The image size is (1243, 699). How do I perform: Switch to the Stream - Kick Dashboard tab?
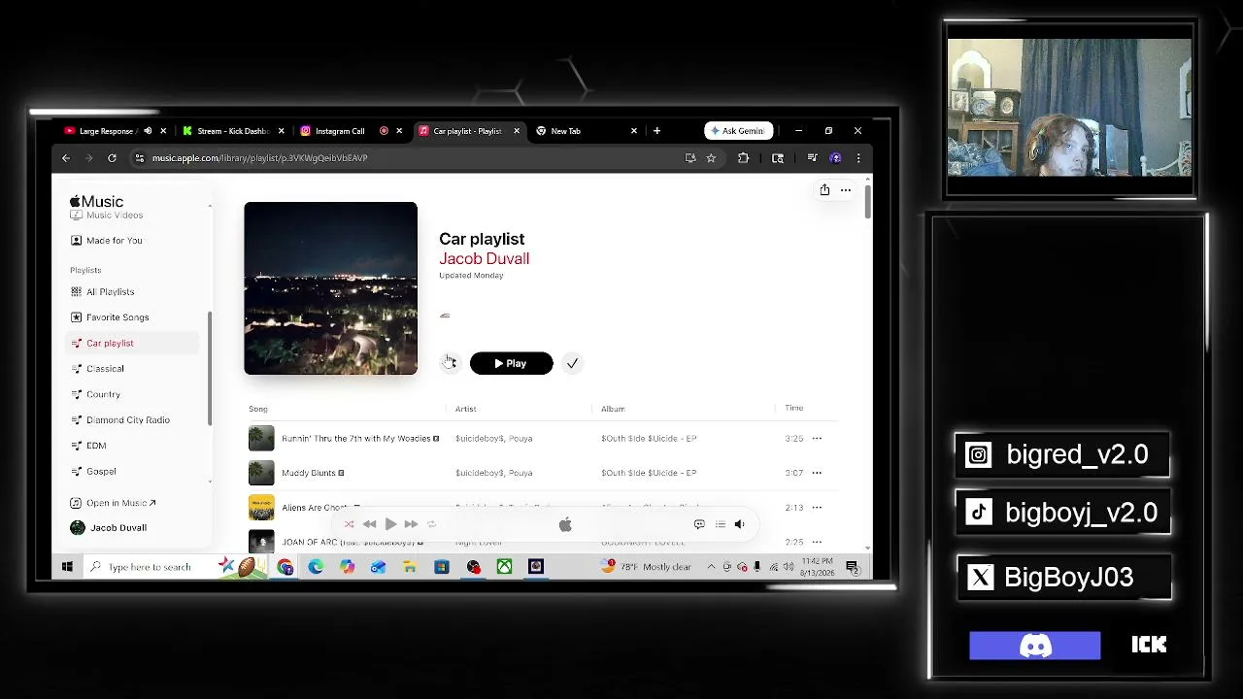(233, 131)
